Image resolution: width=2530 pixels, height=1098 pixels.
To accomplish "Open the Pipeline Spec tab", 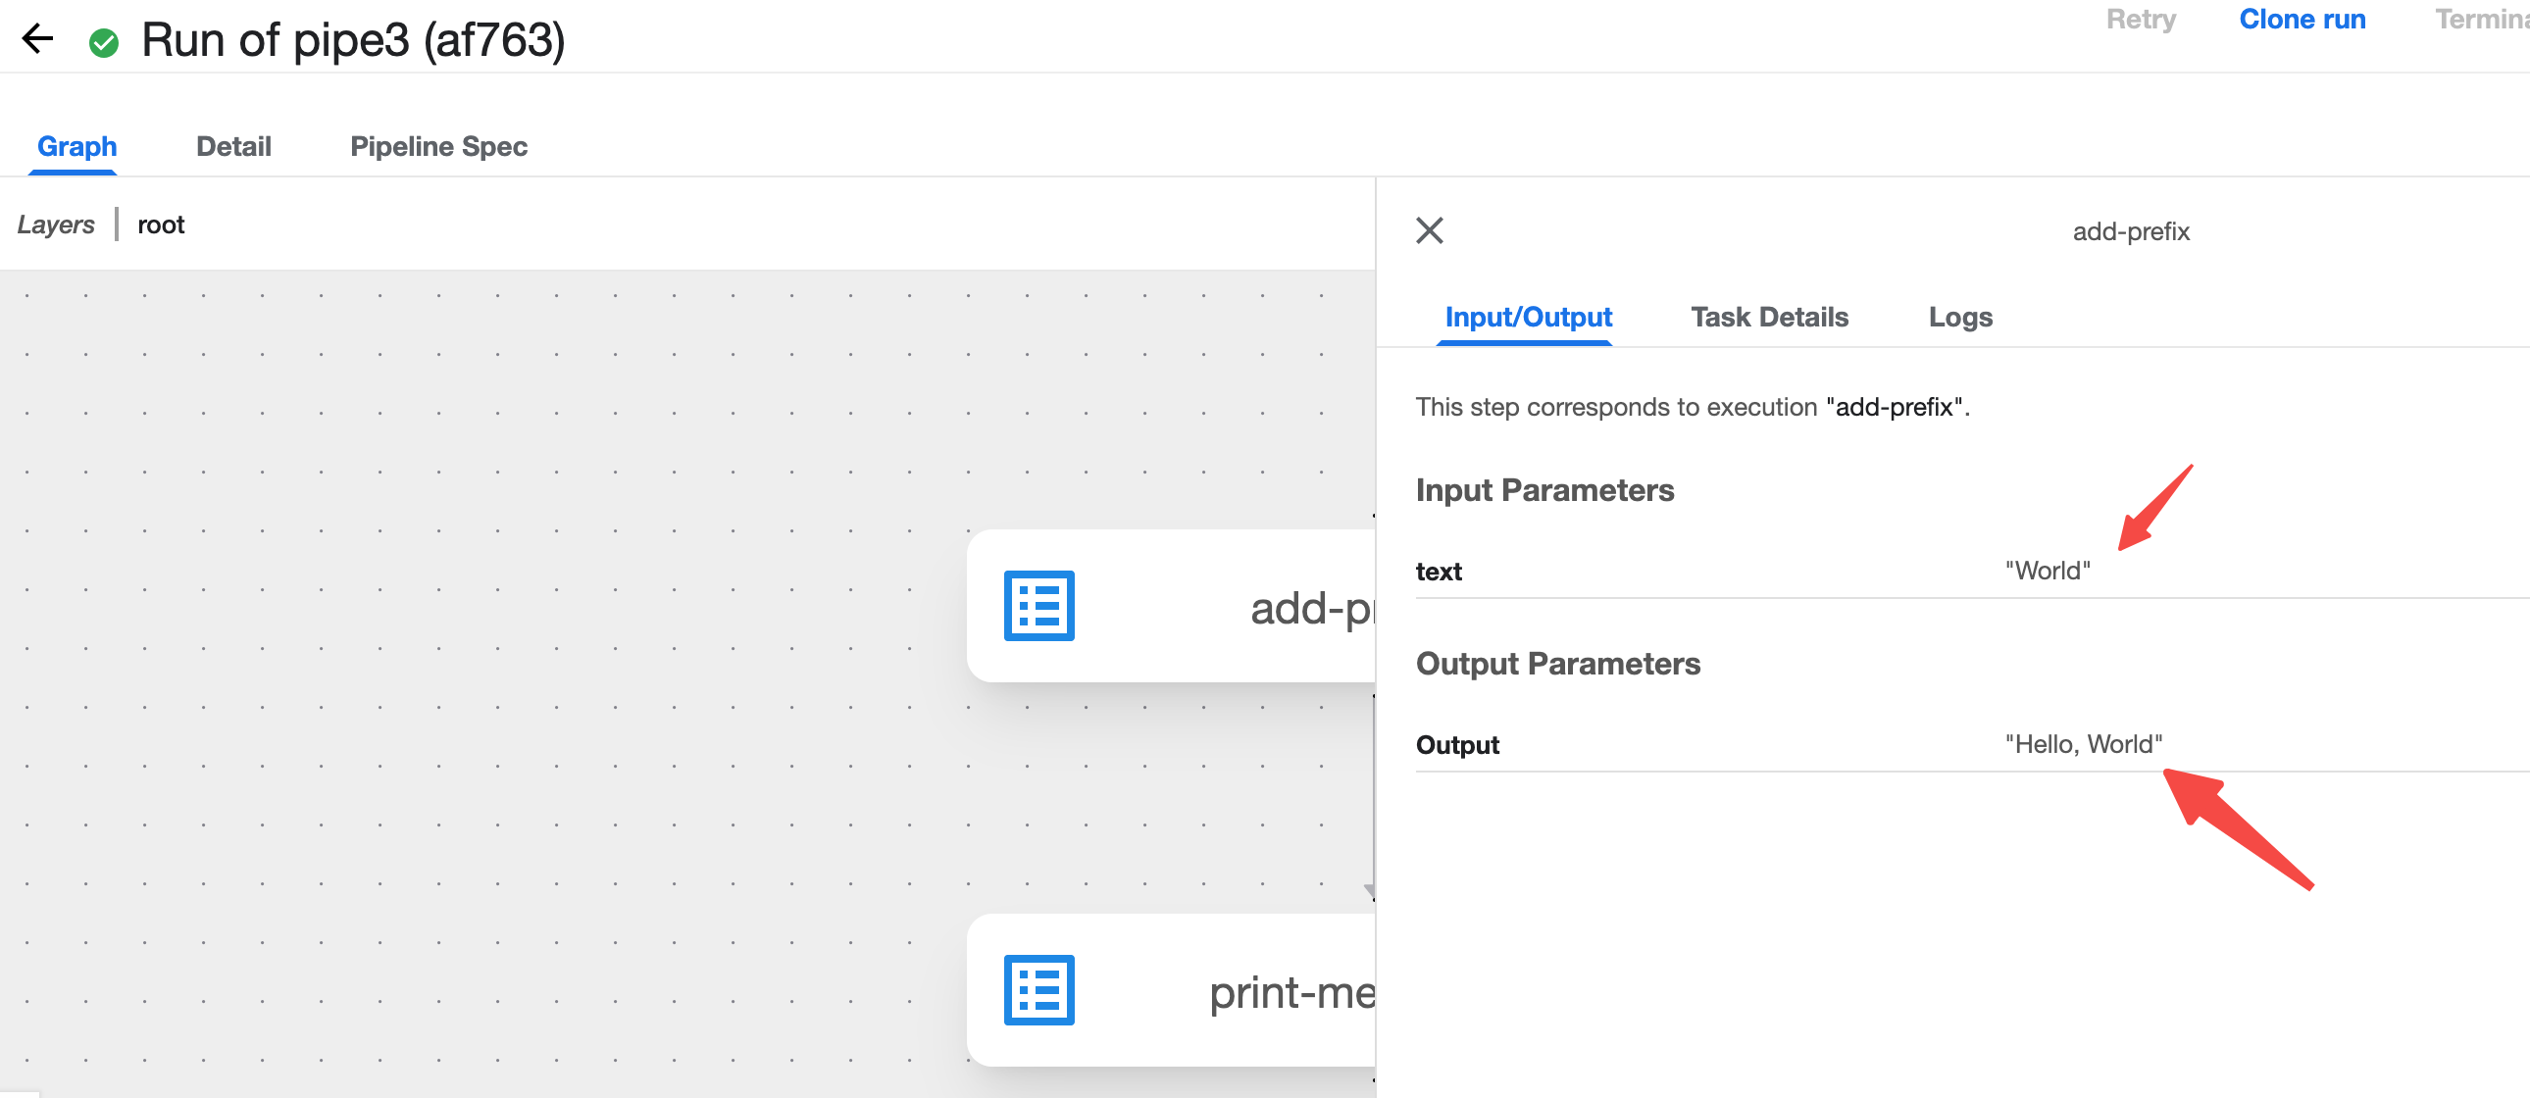I will point(438,146).
